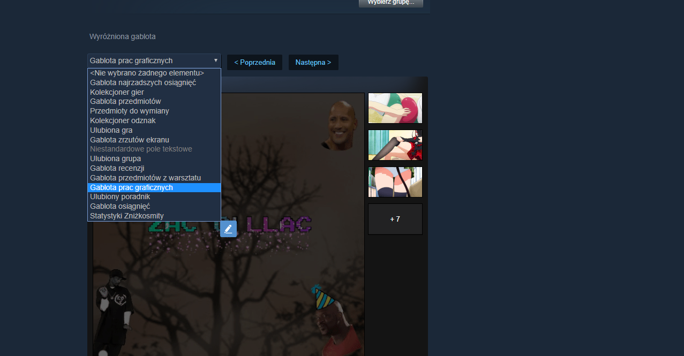Choose 'Ulubiony poradnik' option
The image size is (684, 356).
[120, 196]
